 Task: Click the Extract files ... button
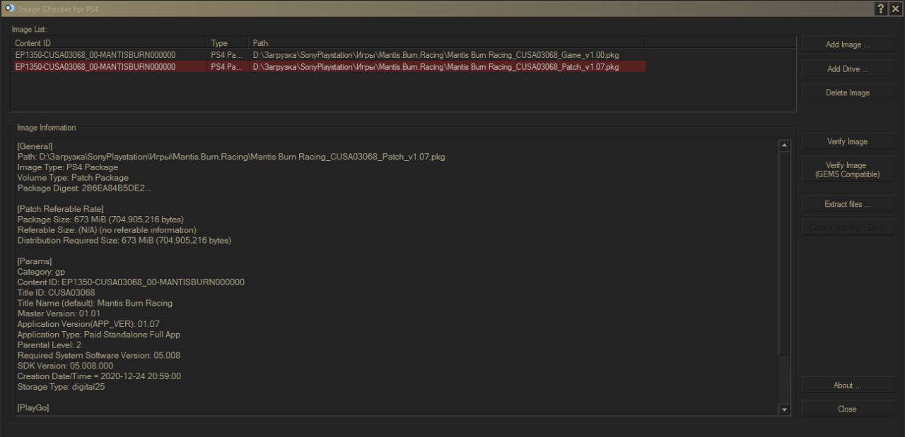(x=848, y=204)
